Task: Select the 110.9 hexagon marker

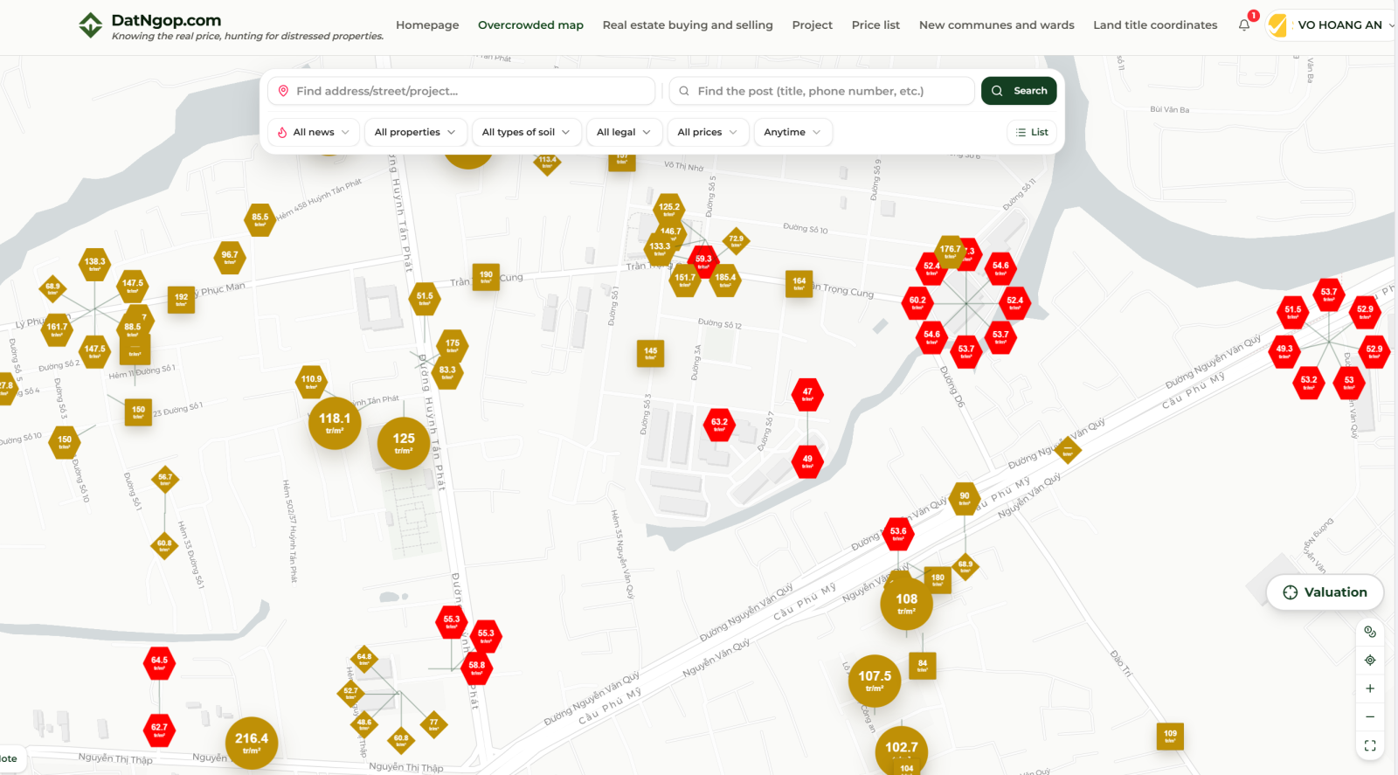Action: (x=311, y=381)
